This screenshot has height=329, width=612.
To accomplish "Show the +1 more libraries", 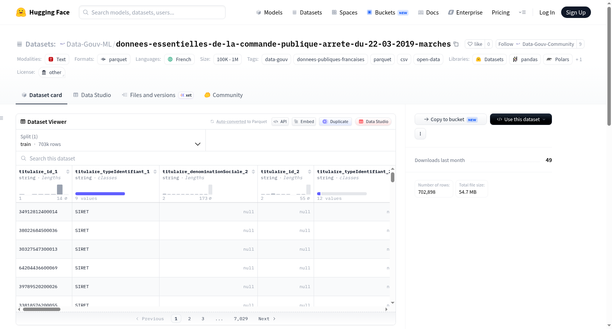I will point(579,60).
